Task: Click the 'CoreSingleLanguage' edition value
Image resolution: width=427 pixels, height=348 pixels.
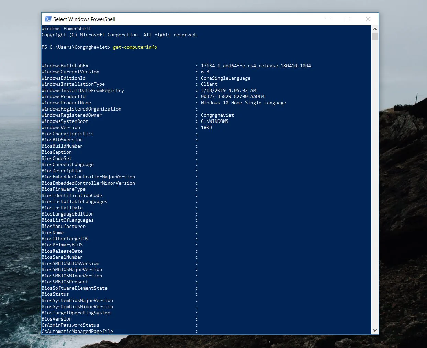Action: (226, 78)
